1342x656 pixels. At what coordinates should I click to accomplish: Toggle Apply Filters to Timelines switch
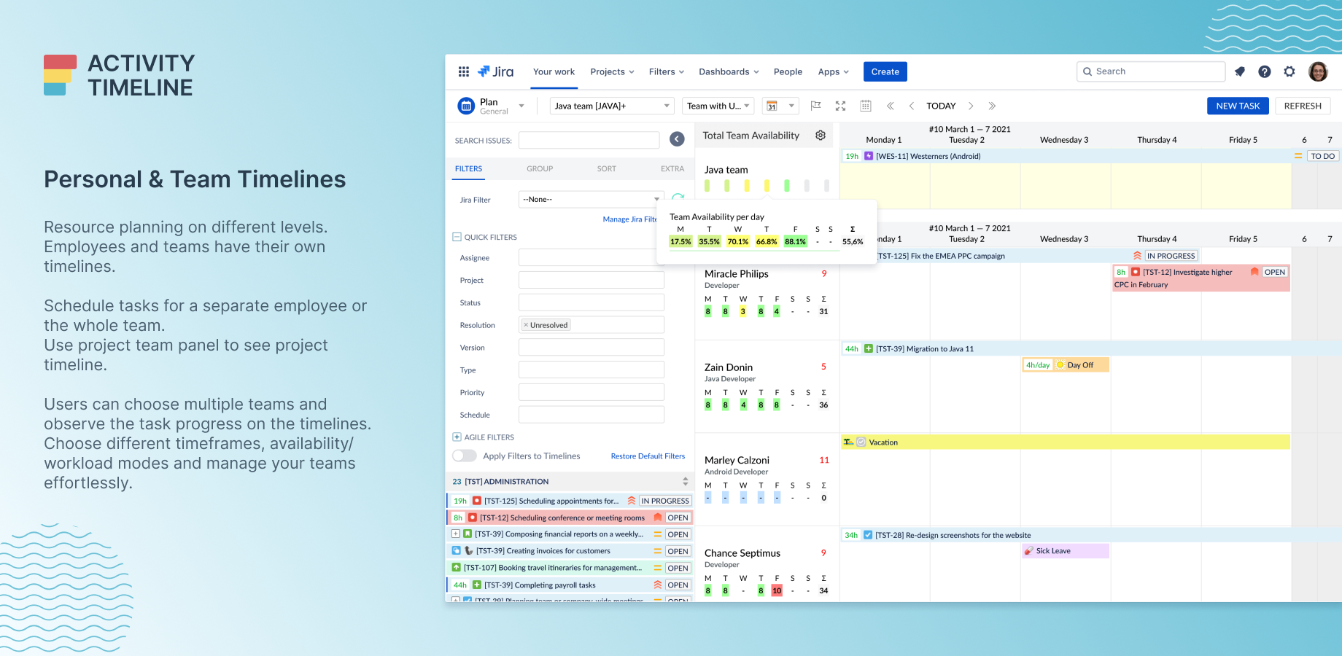(x=465, y=456)
